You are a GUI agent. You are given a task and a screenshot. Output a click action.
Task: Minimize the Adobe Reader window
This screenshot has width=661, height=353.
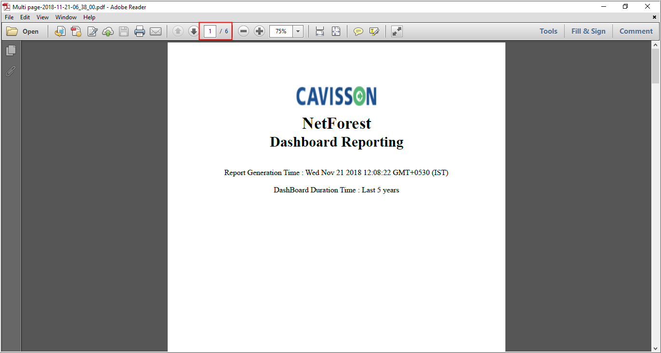[x=603, y=7]
